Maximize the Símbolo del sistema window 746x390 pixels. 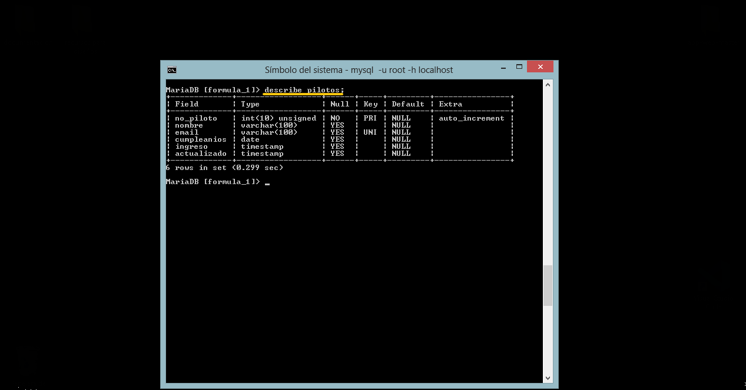pos(519,67)
